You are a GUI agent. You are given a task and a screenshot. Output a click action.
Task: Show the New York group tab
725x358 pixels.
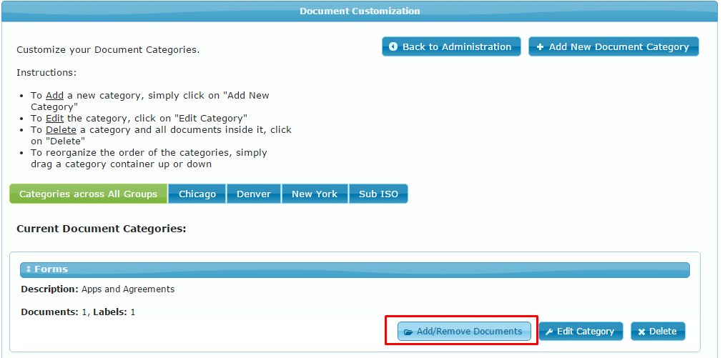click(x=315, y=194)
